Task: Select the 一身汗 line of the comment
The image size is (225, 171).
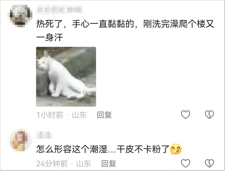Action: pyautogui.click(x=50, y=37)
